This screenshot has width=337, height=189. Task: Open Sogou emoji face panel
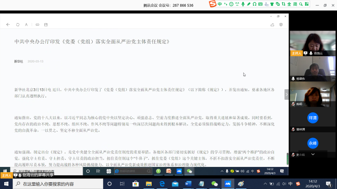click(231, 4)
